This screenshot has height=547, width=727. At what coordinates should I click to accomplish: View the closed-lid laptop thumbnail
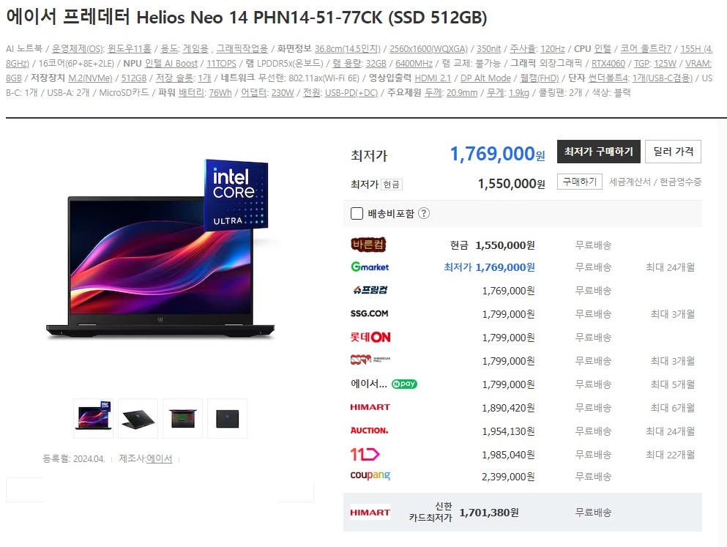[x=227, y=419]
